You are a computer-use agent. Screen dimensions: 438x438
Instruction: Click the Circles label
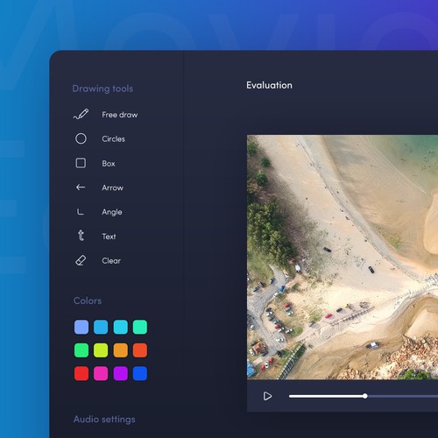(x=113, y=139)
